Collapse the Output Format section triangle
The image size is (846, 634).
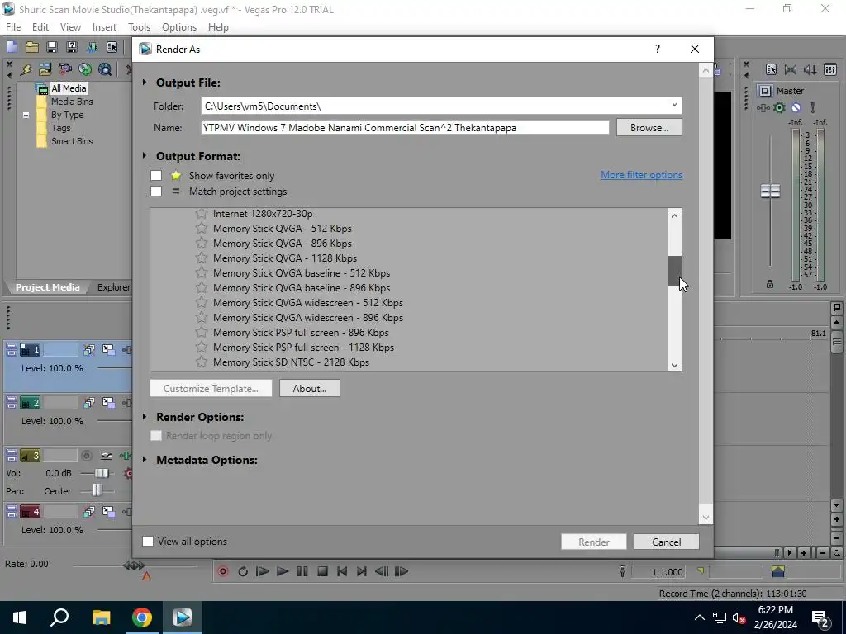tap(145, 156)
